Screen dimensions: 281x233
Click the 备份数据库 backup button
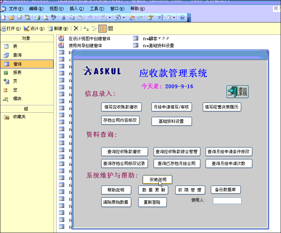pyautogui.click(x=225, y=190)
